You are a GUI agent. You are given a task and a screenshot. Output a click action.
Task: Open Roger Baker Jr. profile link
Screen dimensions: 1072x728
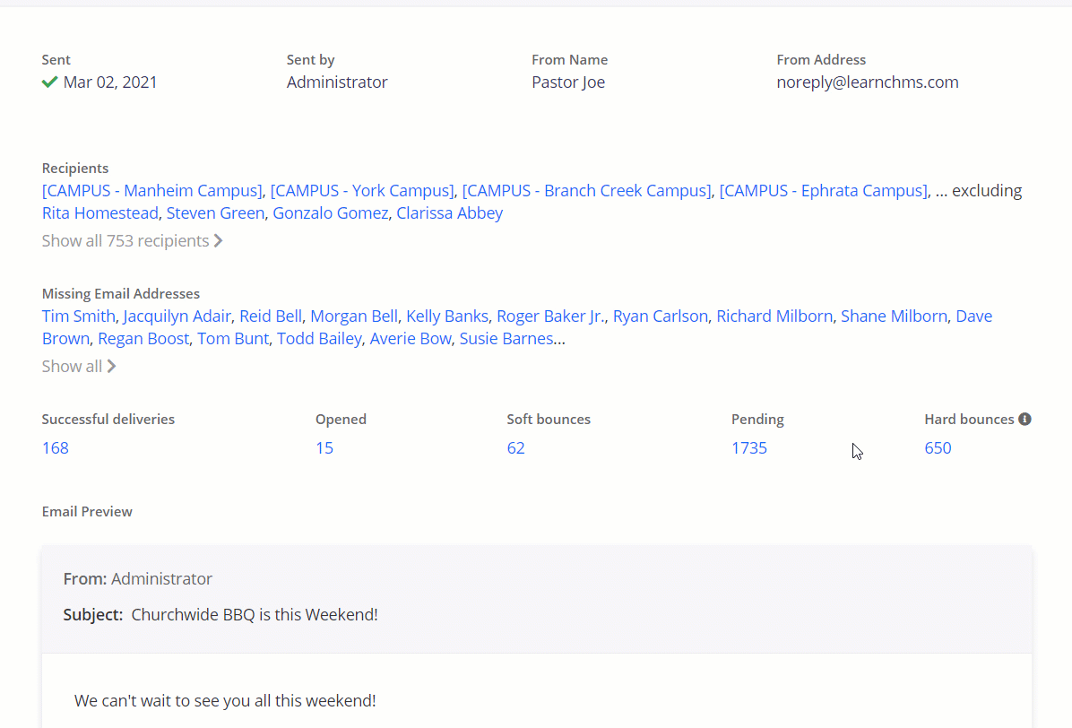(x=550, y=316)
